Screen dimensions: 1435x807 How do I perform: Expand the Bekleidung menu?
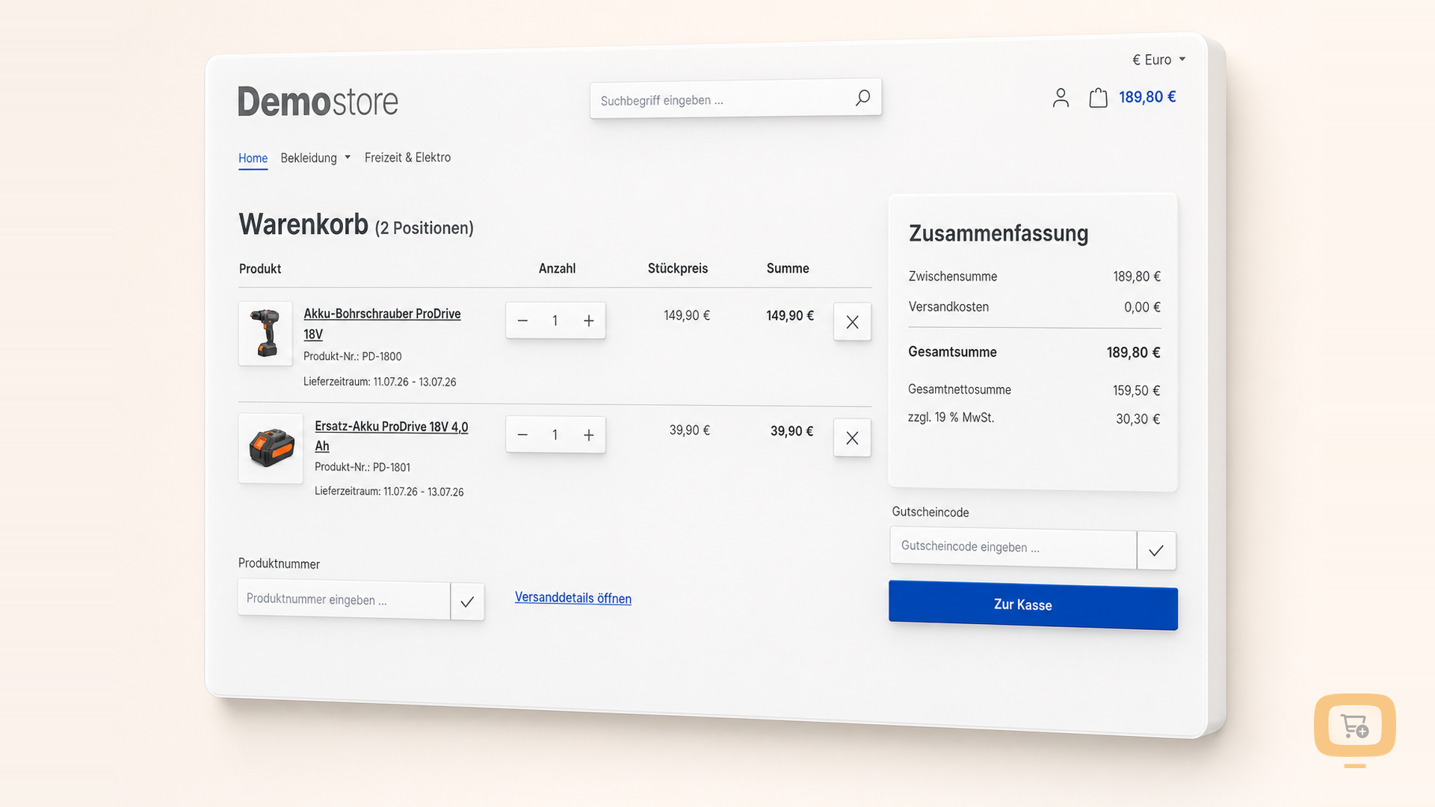pyautogui.click(x=315, y=158)
